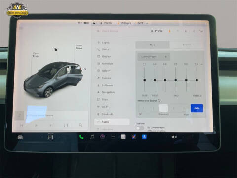
Task: Select the Audio settings menu
Action: pos(112,122)
